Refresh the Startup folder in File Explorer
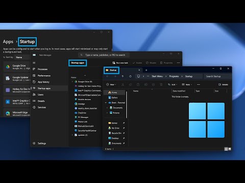The height and width of the screenshot is (183, 245). (130, 76)
